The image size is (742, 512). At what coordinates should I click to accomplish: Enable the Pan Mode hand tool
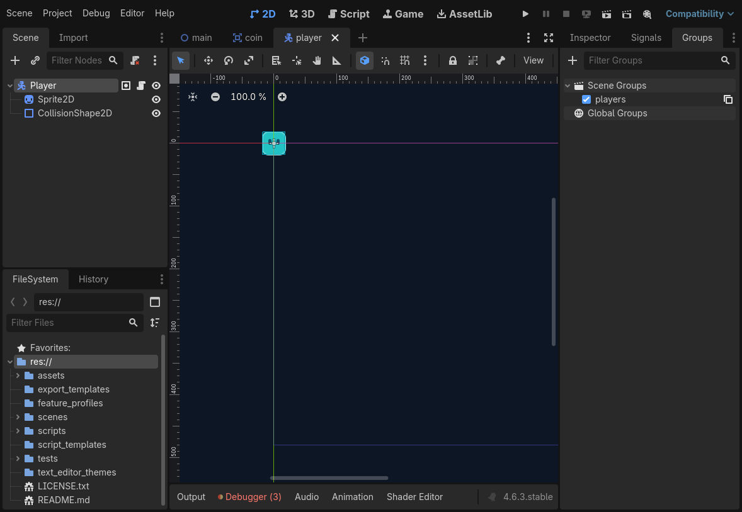pyautogui.click(x=317, y=60)
